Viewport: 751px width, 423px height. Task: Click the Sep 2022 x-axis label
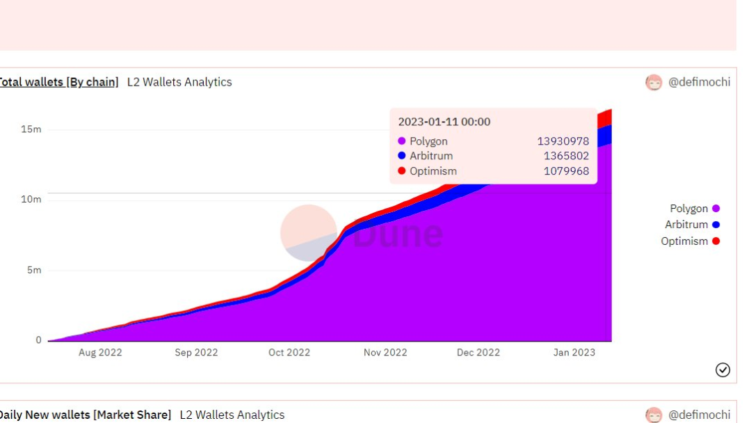pos(196,353)
